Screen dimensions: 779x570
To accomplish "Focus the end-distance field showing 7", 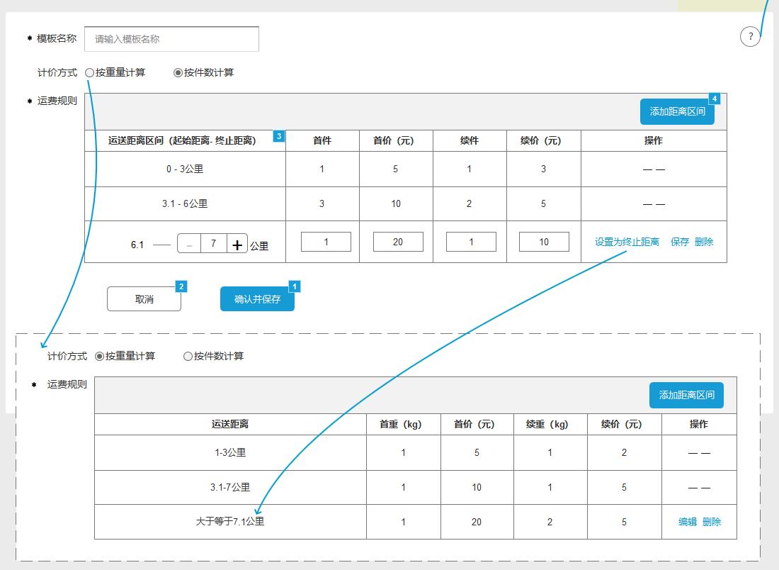I will click(214, 244).
